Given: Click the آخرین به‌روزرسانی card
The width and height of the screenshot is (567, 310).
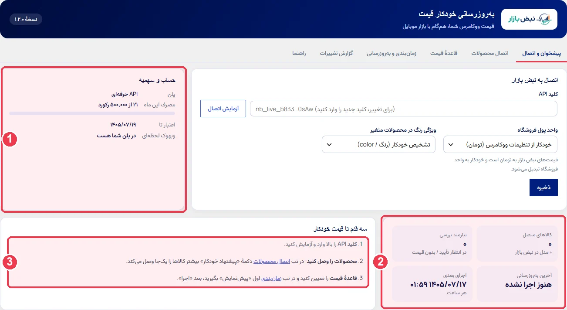Looking at the screenshot, I should coord(517,284).
